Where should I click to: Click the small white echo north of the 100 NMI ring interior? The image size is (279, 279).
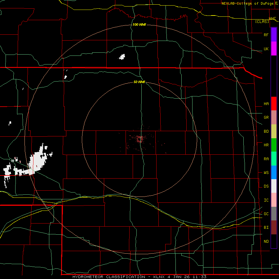point(122,57)
